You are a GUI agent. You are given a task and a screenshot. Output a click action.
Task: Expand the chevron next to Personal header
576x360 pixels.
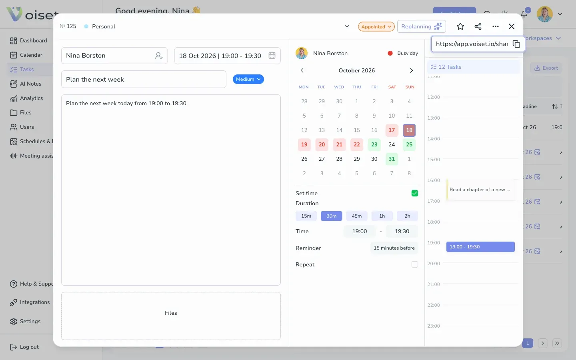click(347, 26)
